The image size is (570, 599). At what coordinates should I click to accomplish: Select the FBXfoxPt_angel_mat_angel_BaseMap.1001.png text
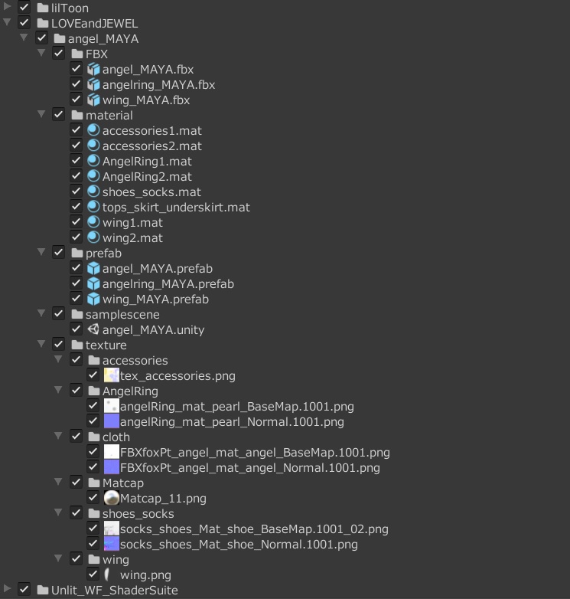(x=255, y=453)
